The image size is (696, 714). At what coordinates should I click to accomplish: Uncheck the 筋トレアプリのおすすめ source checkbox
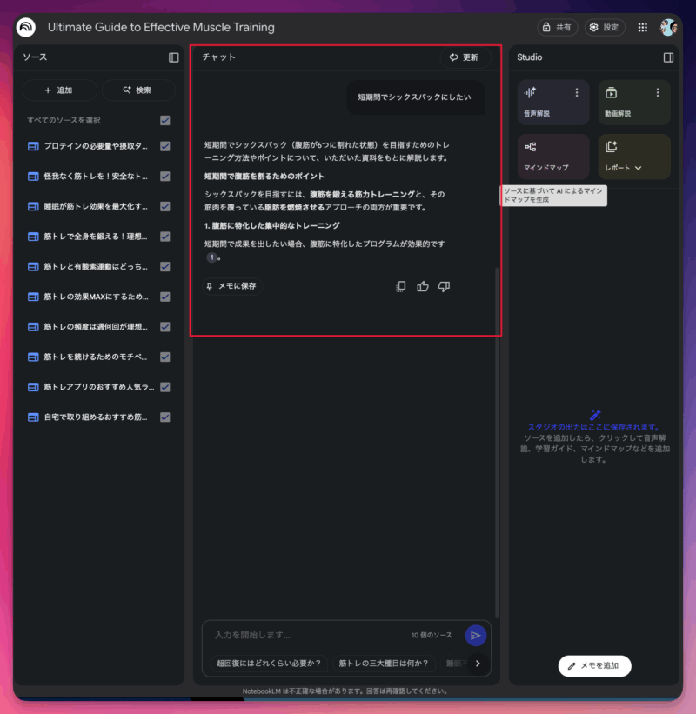tap(165, 387)
